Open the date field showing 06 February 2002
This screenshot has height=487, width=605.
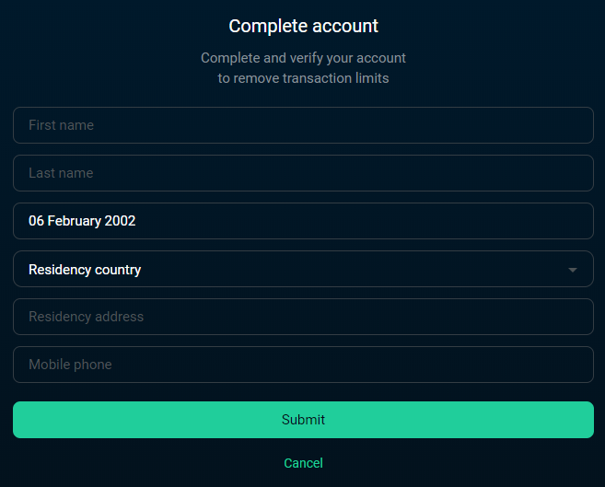303,221
